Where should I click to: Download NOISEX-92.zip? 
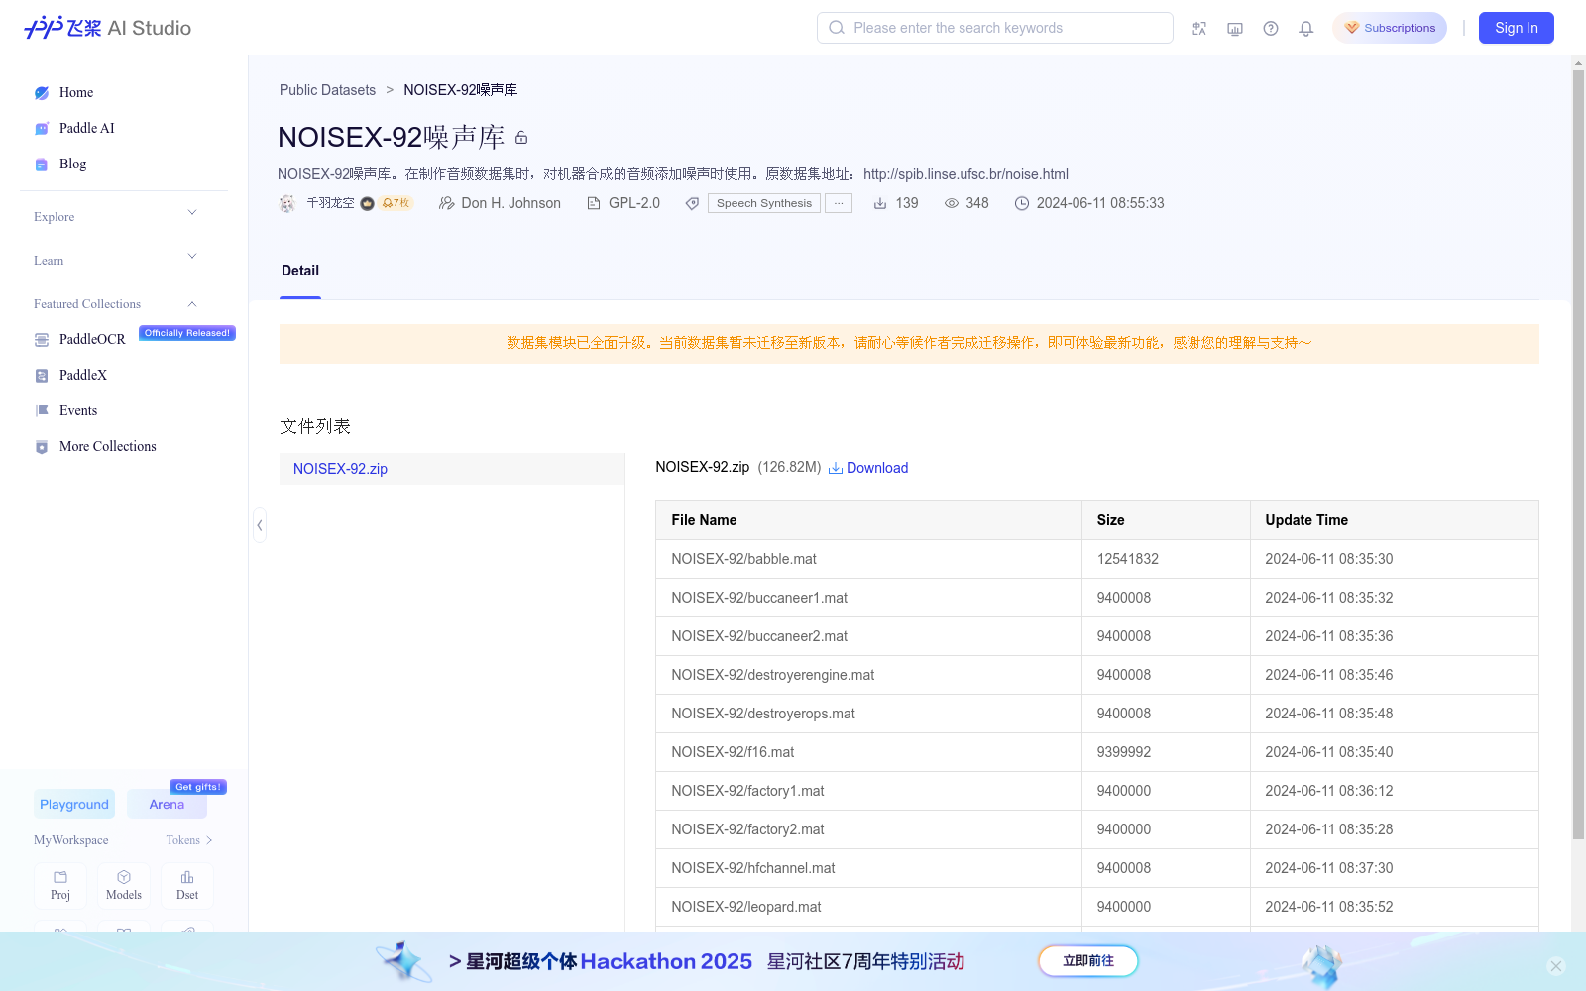click(868, 468)
